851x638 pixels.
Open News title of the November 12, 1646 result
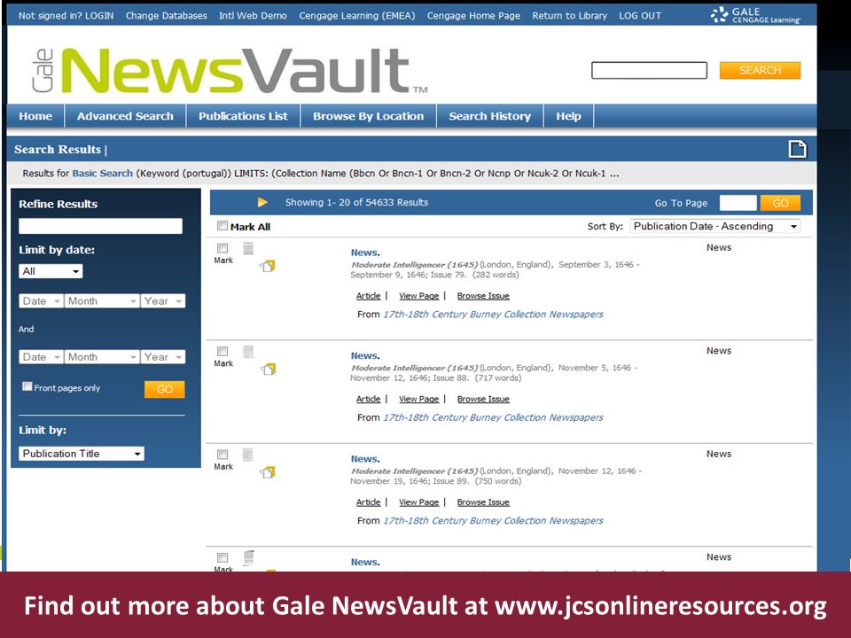(364, 459)
